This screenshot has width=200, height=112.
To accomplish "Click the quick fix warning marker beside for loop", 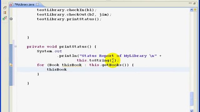I will click(11, 65).
